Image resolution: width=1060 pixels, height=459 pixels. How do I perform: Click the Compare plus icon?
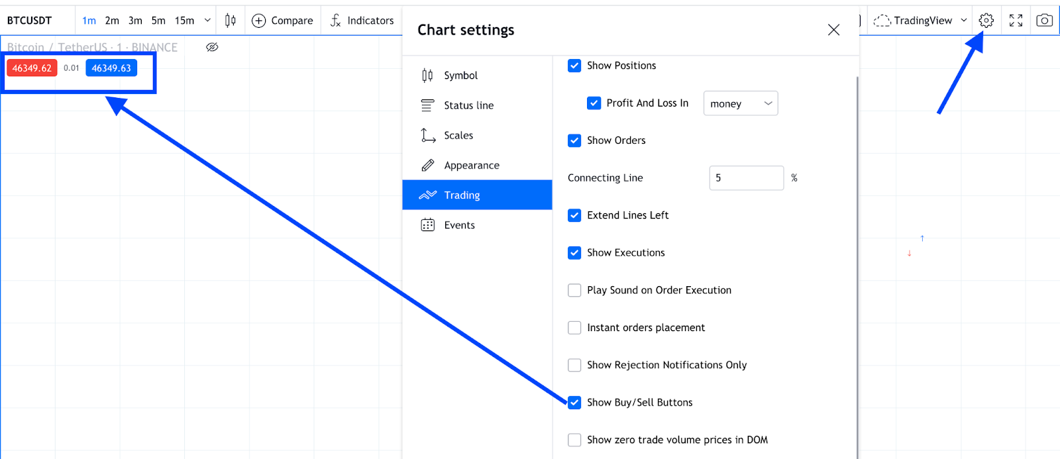(259, 21)
